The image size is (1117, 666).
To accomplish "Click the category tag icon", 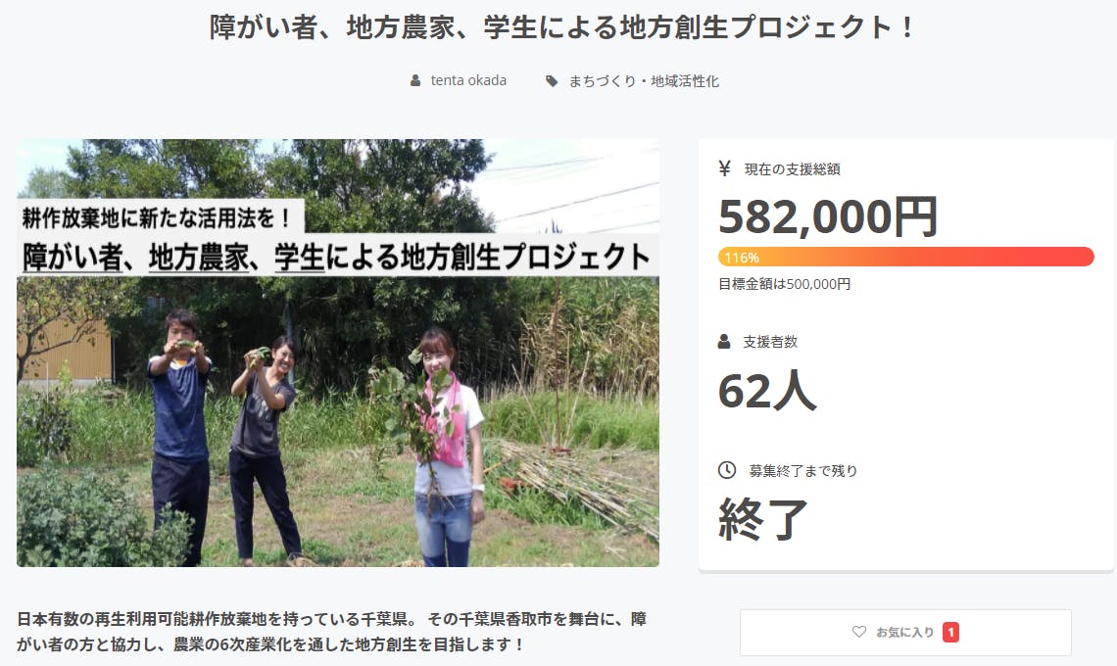I will [552, 81].
